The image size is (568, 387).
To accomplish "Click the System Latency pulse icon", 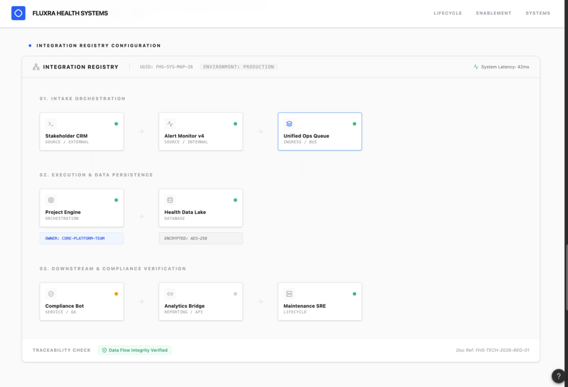I will (475, 67).
